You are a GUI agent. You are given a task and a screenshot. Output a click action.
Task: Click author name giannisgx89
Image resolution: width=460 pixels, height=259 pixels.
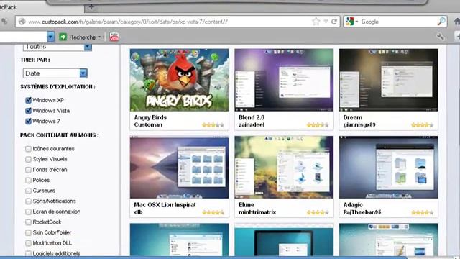coord(359,124)
